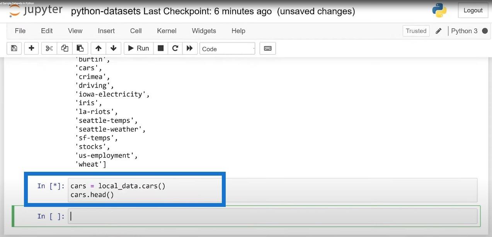The height and width of the screenshot is (237, 492).
Task: Click 'la-riots' in the output list
Action: tap(95, 112)
